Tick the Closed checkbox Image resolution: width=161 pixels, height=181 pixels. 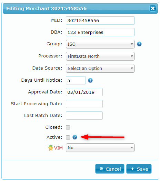point(68,127)
